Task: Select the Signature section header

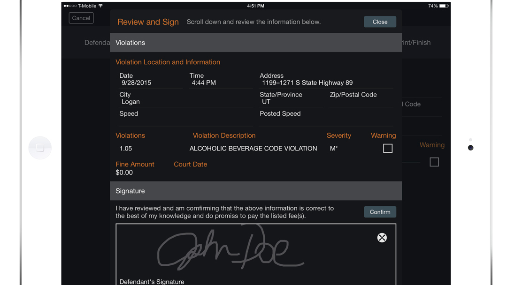Action: pos(130,191)
